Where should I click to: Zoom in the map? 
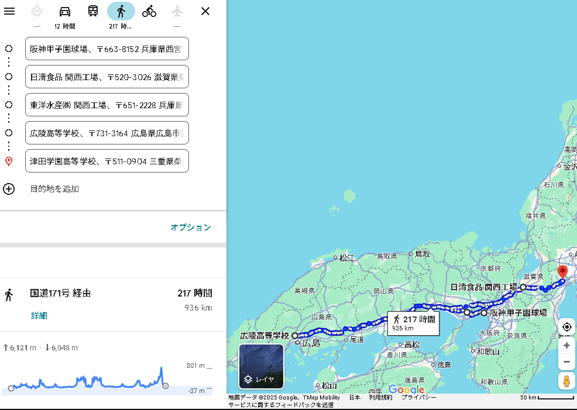(x=566, y=346)
